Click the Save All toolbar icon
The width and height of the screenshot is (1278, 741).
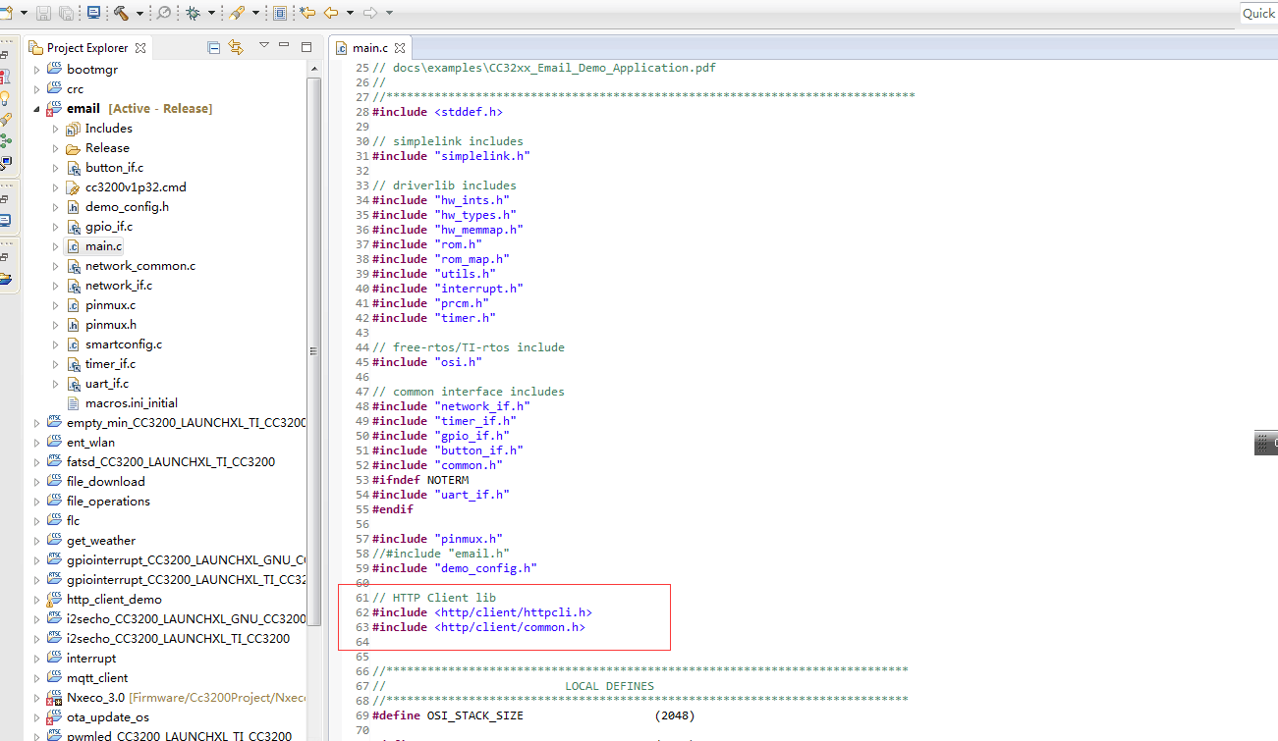pos(66,13)
